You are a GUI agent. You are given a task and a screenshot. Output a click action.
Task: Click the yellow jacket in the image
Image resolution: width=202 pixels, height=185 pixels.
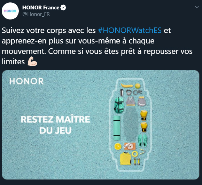pos(125,159)
